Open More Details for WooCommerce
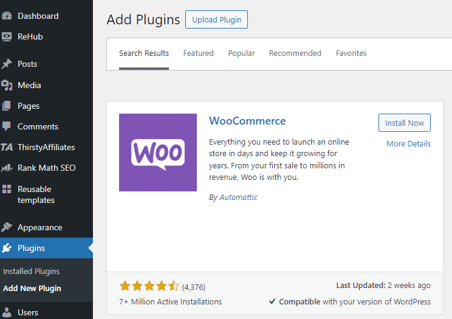The width and height of the screenshot is (452, 319). point(408,143)
